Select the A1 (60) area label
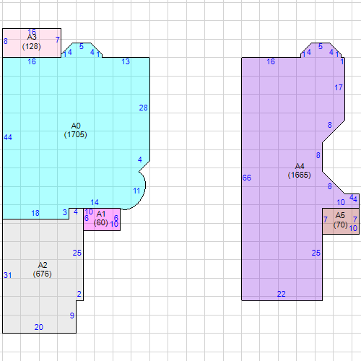361x361 pixels. (x=101, y=218)
